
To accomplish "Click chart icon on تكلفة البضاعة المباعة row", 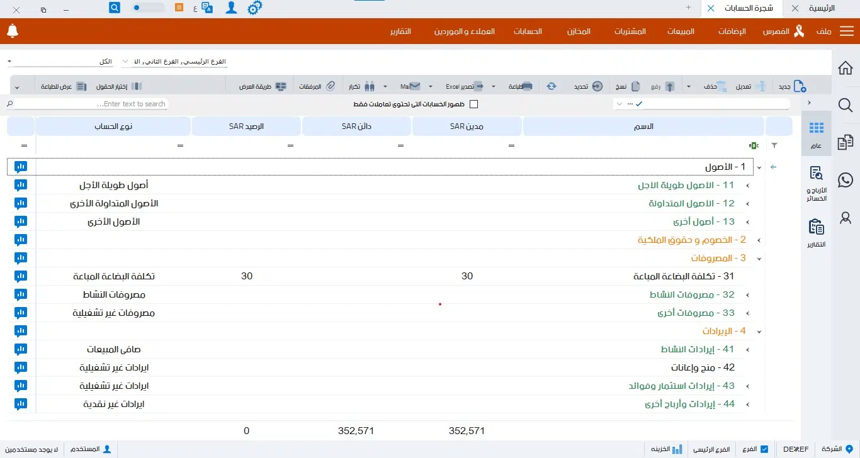I will point(21,276).
